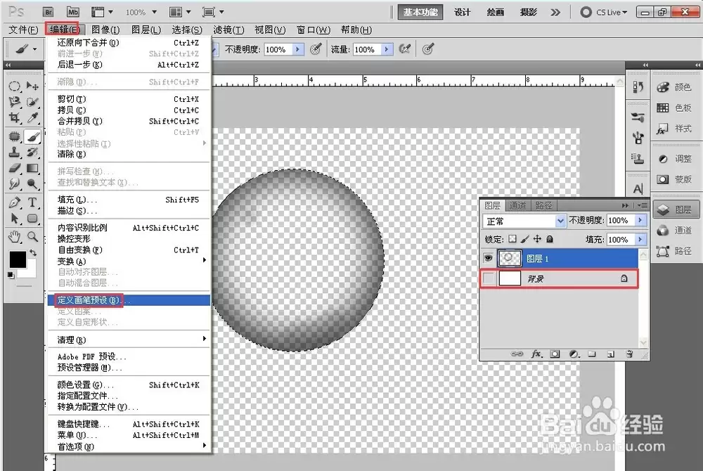Open the 滤镜 menu
Screen dimensions: 703x471
point(228,30)
